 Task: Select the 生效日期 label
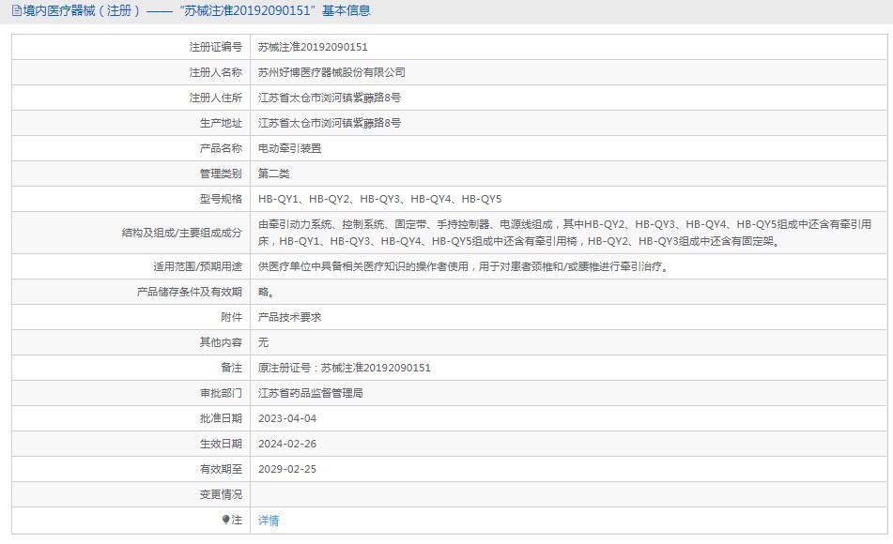[221, 444]
